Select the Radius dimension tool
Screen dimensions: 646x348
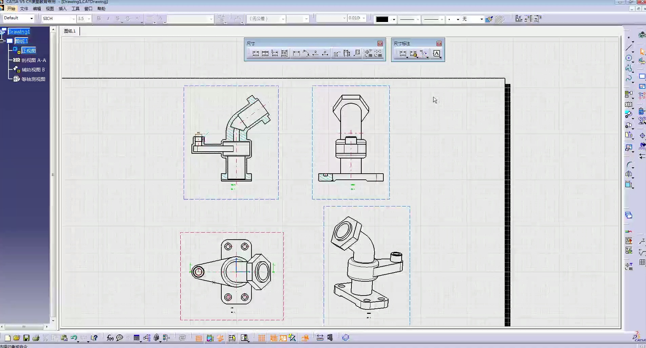(x=316, y=53)
